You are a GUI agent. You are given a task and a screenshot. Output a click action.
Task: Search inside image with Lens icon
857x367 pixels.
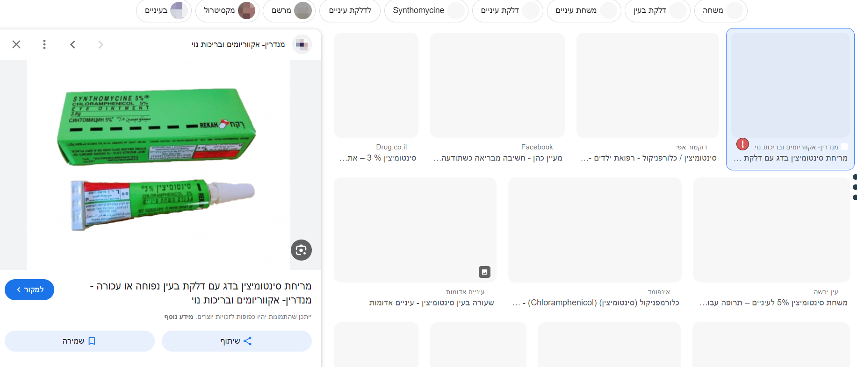(301, 250)
